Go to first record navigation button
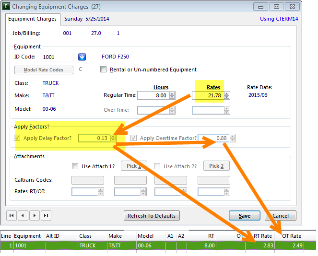Image resolution: width=318 pixels, height=256 pixels. coord(12,215)
